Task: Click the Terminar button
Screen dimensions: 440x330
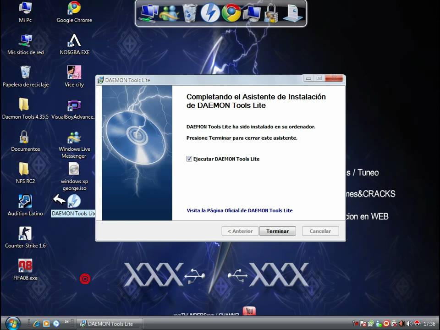Action: [278, 231]
